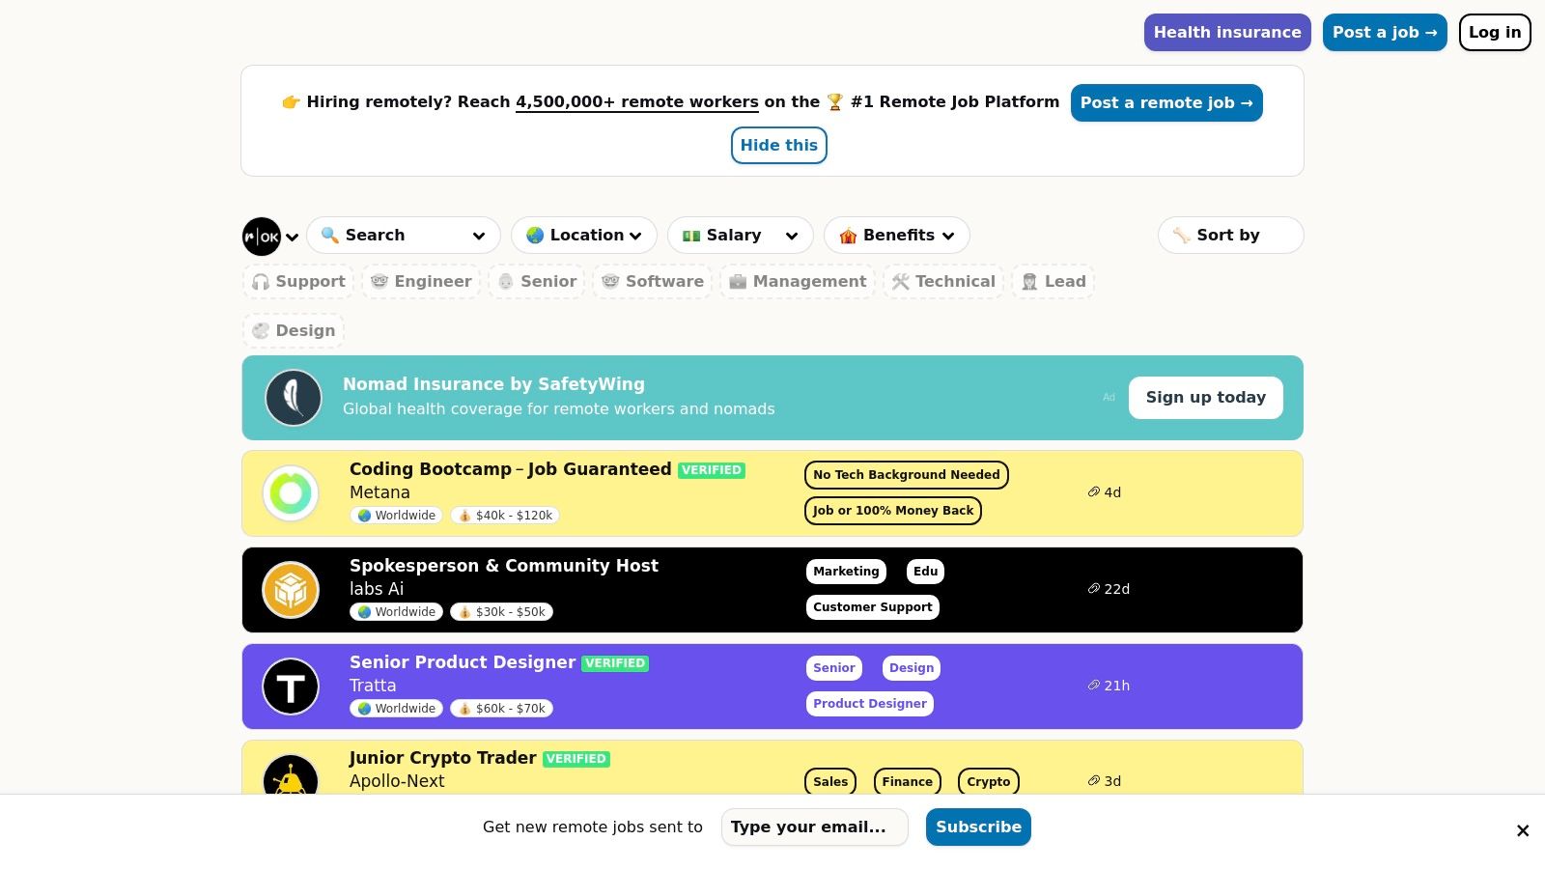This screenshot has width=1545, height=869.
Task: Open the 4,500,000+ remote workers link
Action: pos(637,102)
